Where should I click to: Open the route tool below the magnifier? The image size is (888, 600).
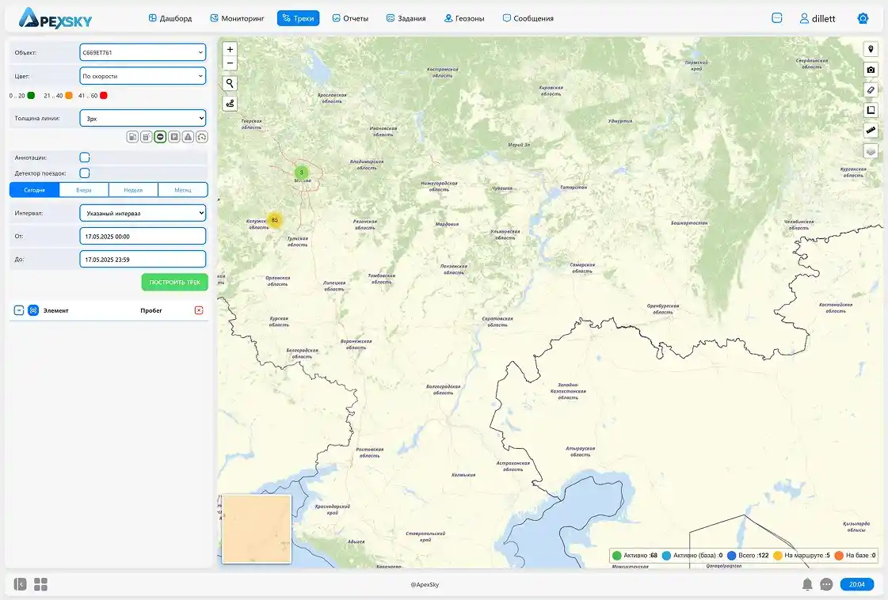click(x=230, y=104)
